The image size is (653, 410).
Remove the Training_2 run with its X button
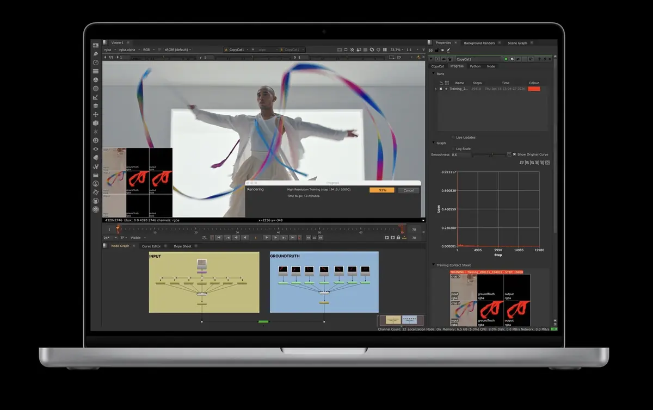coord(441,89)
